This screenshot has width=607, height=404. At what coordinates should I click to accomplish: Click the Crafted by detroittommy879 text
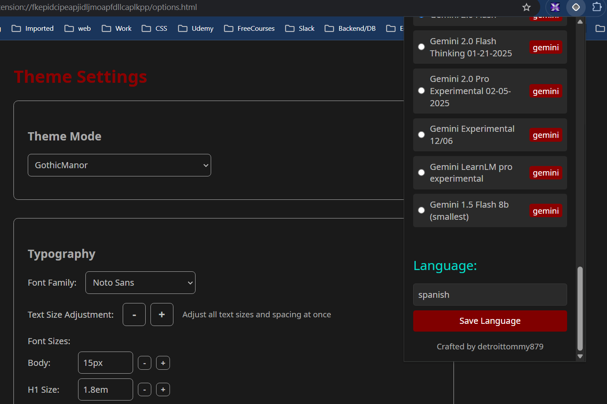pos(490,346)
